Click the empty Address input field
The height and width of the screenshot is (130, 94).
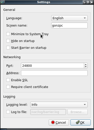[54, 73]
